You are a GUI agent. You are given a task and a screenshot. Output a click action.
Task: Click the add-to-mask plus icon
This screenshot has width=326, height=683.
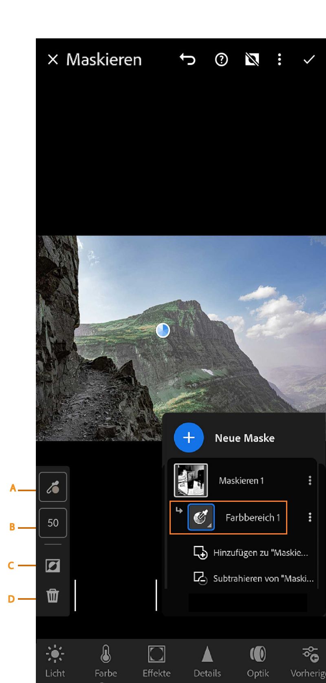[x=200, y=552]
